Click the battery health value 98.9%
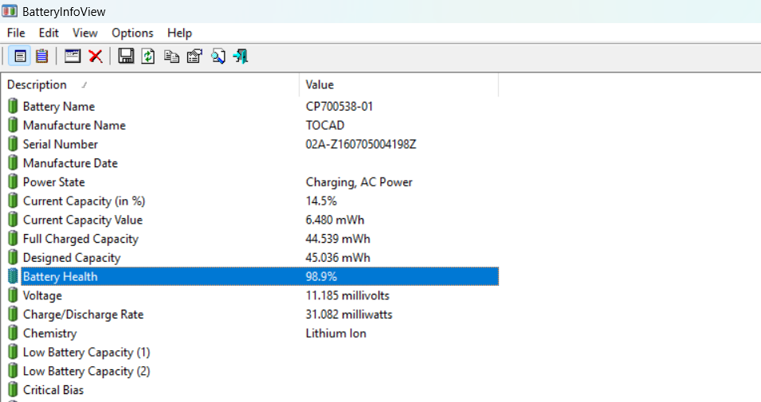Screen dimensions: 761x402 click(x=321, y=276)
